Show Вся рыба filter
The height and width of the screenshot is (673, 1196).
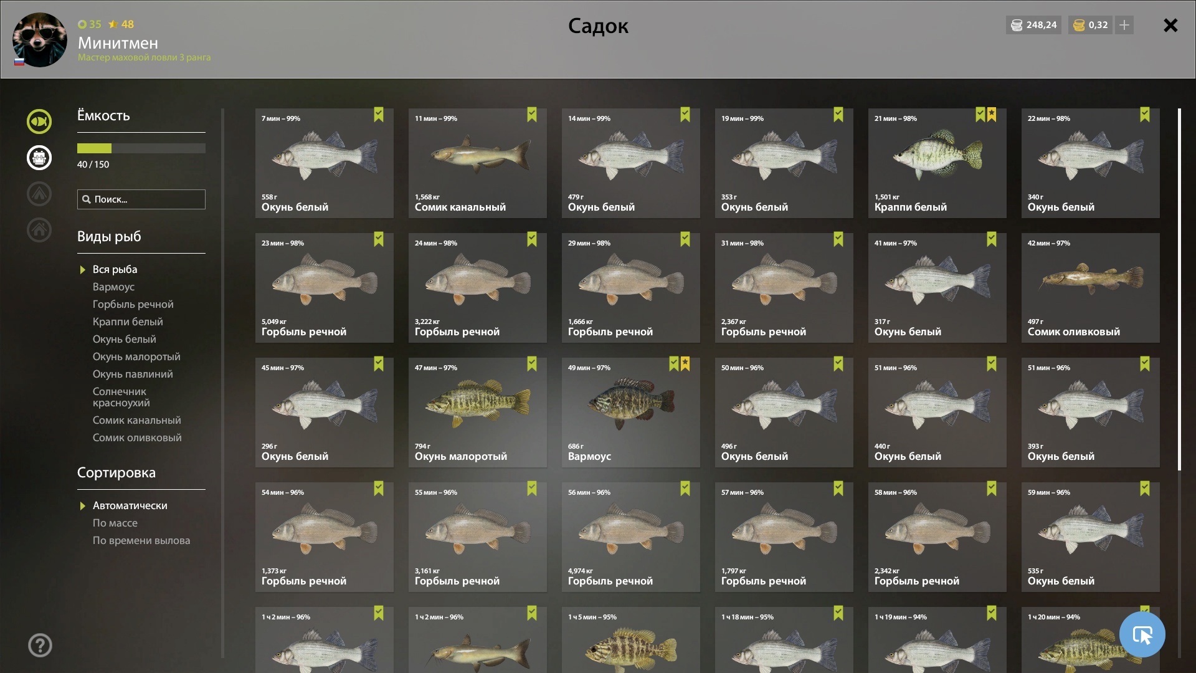115,269
